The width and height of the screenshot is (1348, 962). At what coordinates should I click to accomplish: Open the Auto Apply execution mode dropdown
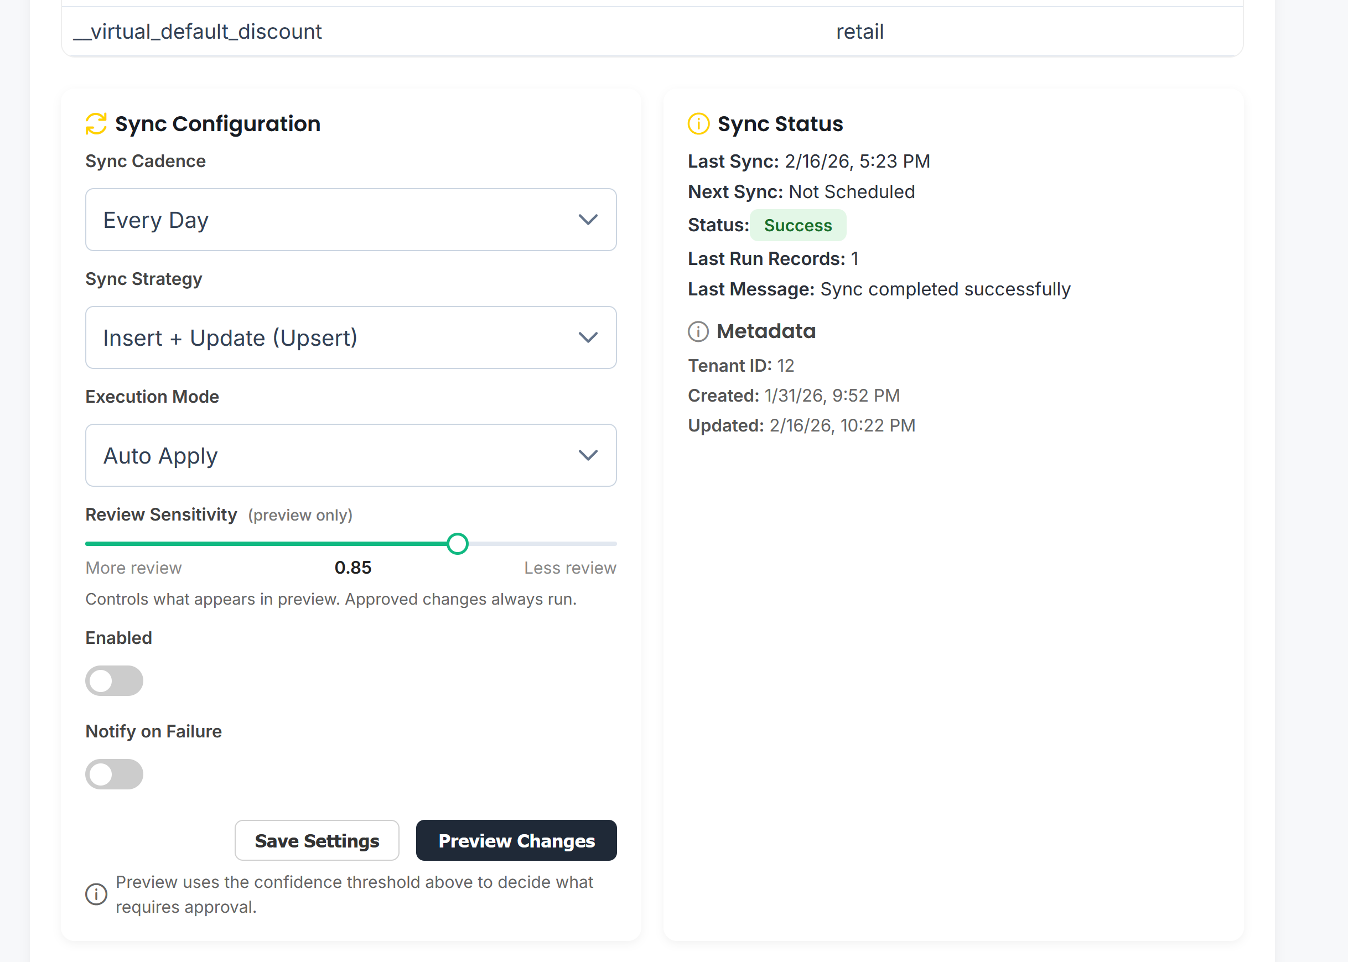(351, 455)
